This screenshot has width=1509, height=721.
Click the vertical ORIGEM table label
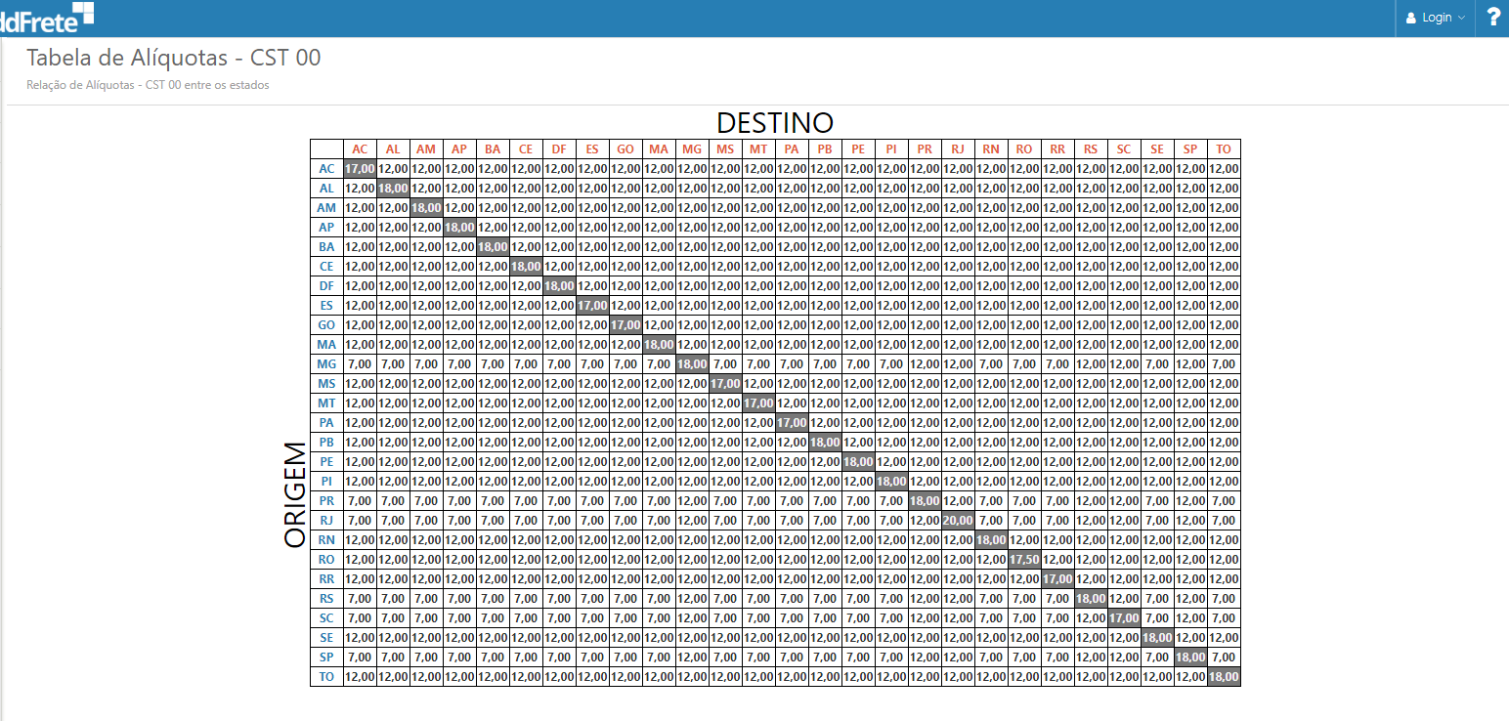pos(295,495)
